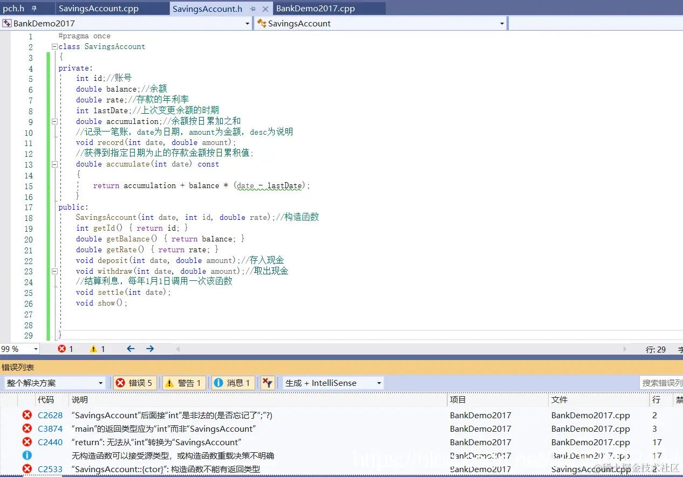Screen dimensions: 683x477
Task: Collapse the class SavingsAccount block
Action: point(54,47)
